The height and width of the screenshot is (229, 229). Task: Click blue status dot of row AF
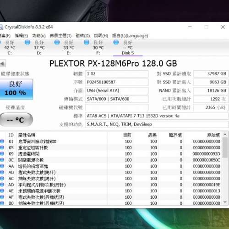pos(2,197)
